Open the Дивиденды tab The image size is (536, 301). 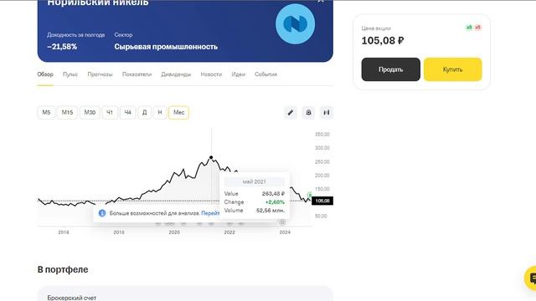[x=176, y=74]
